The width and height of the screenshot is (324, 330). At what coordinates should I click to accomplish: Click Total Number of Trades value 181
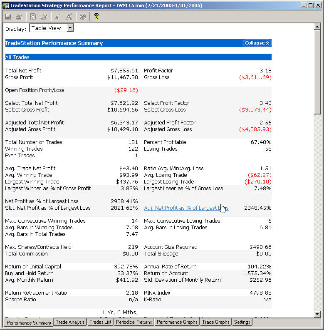pyautogui.click(x=133, y=142)
